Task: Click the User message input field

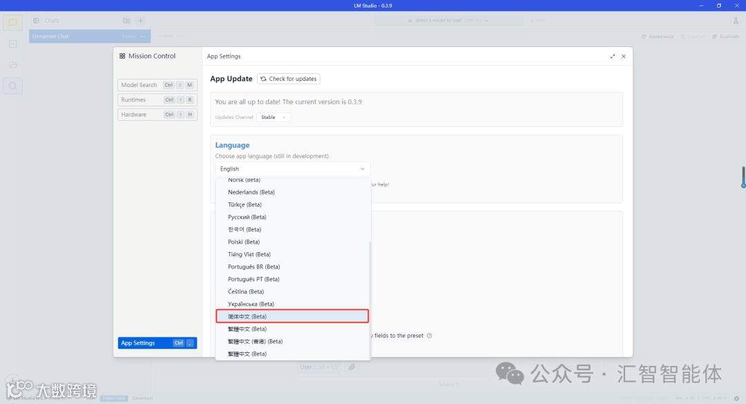Action: [318, 367]
